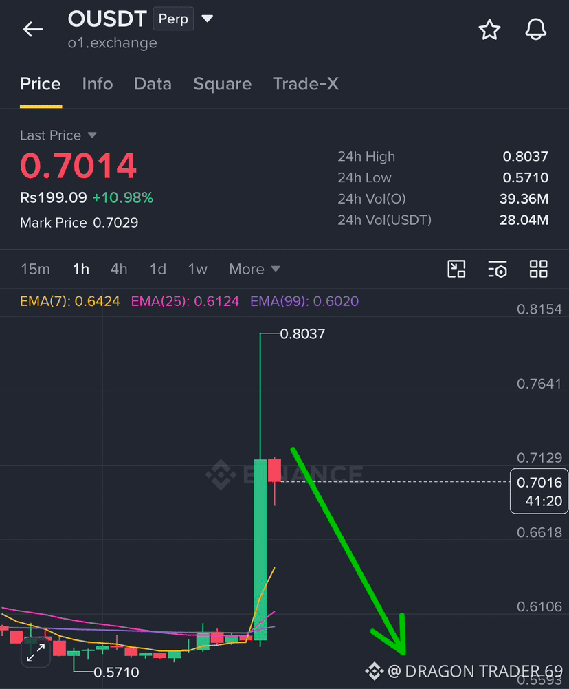Click the 0.7129 price axis label
This screenshot has height=689, width=569.
pos(539,459)
